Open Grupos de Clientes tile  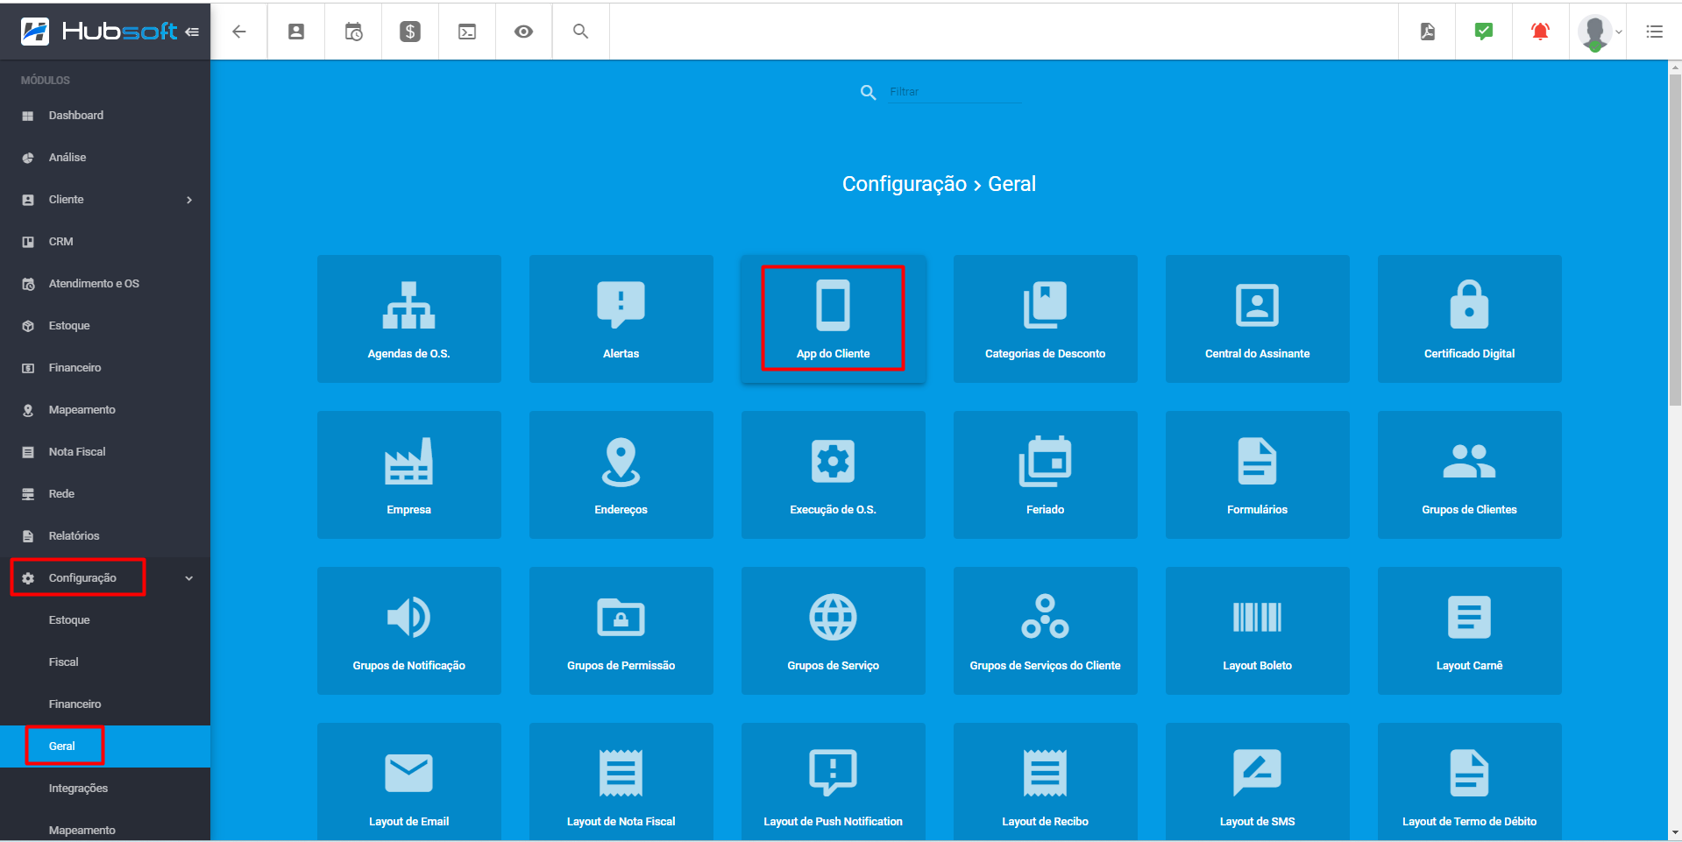pos(1469,475)
